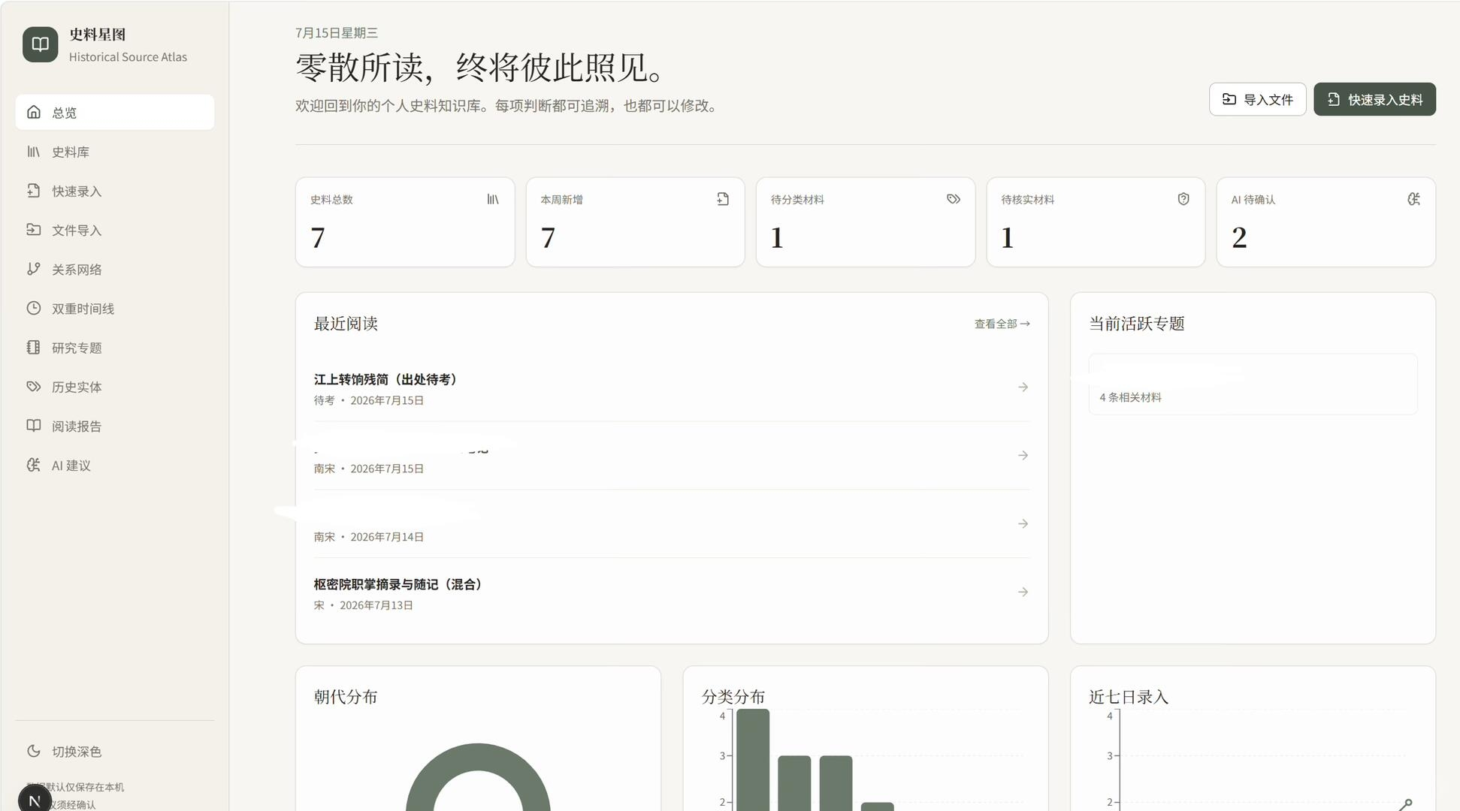Click the 史料星图 book logo icon
This screenshot has height=811, width=1460.
click(x=40, y=45)
